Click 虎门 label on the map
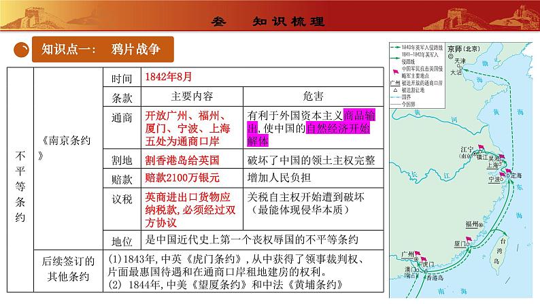Viewport: 540px width, 304px height. click(428, 264)
